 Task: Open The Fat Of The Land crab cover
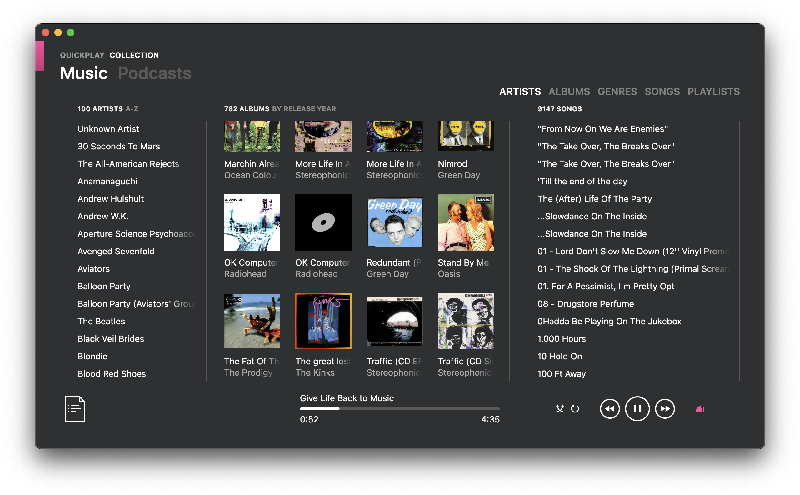click(x=252, y=321)
